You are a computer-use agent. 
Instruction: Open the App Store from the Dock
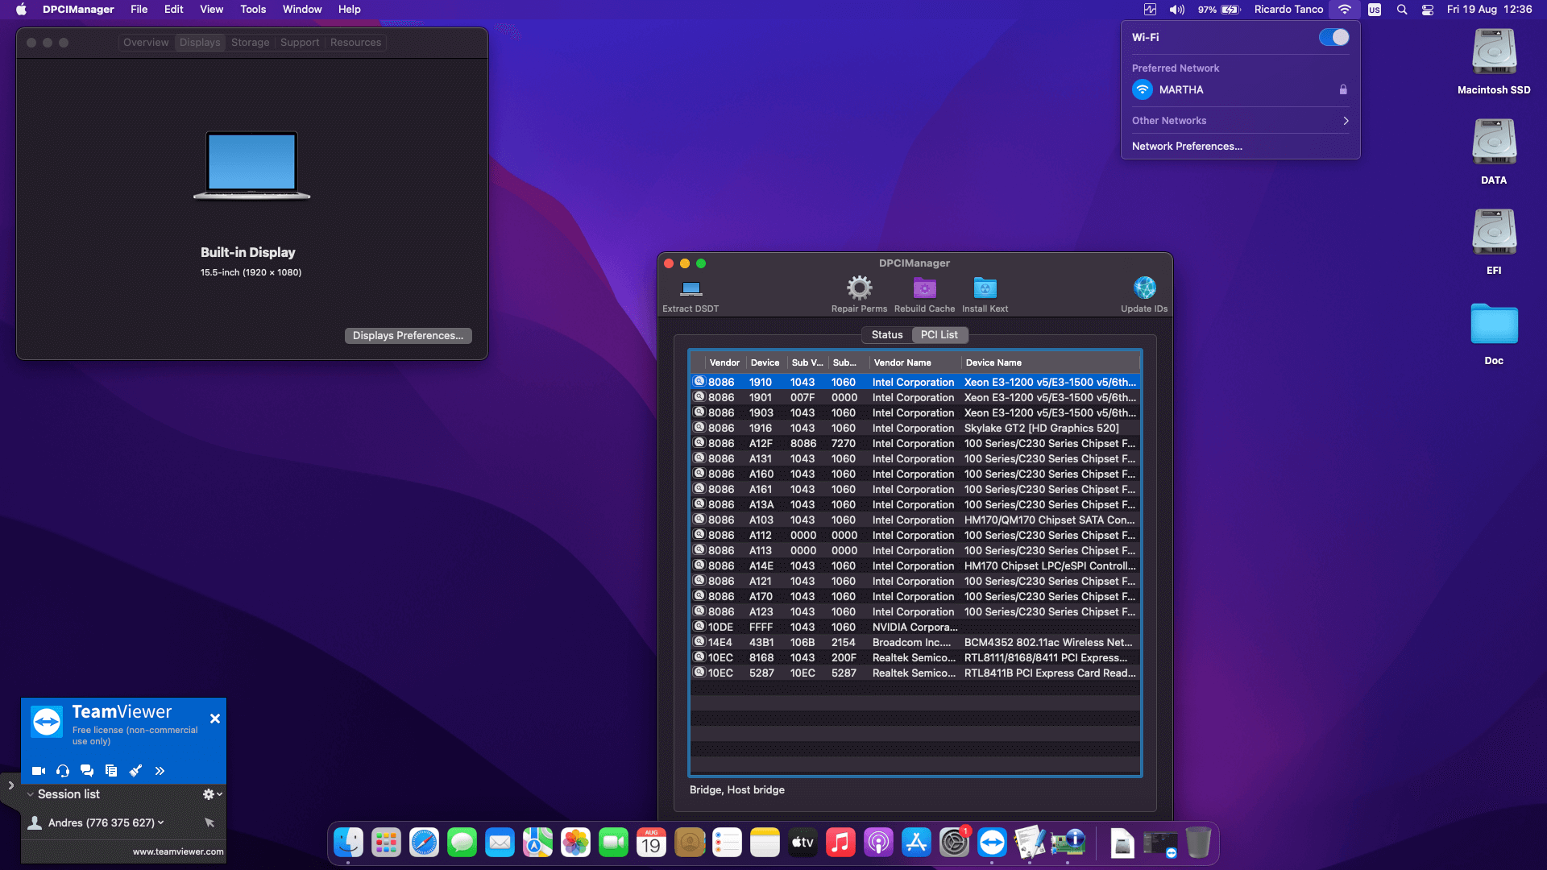(x=917, y=842)
